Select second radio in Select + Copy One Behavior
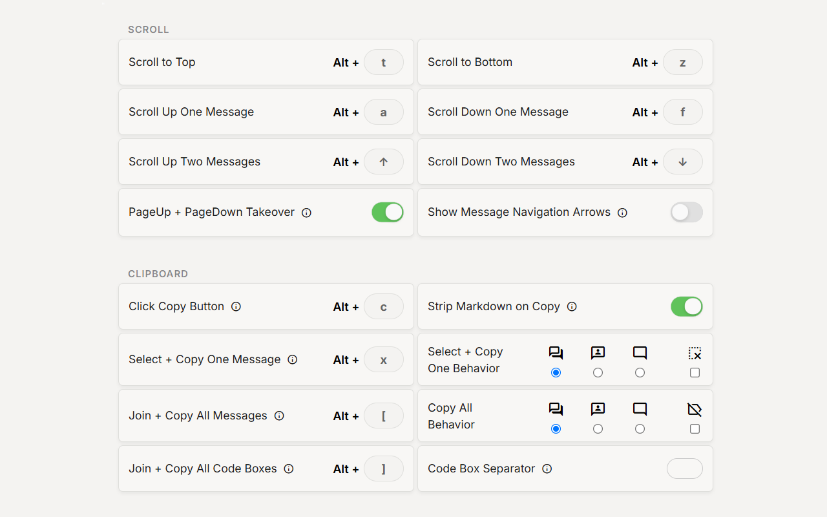Image resolution: width=827 pixels, height=517 pixels. point(598,373)
